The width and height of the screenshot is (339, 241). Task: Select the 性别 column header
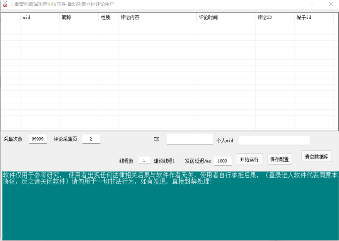coord(108,18)
